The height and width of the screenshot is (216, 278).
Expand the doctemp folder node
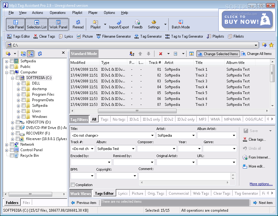click(18, 89)
